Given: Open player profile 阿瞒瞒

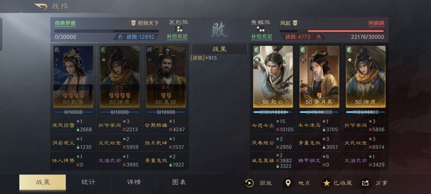Looking at the screenshot, I should click(x=376, y=23).
